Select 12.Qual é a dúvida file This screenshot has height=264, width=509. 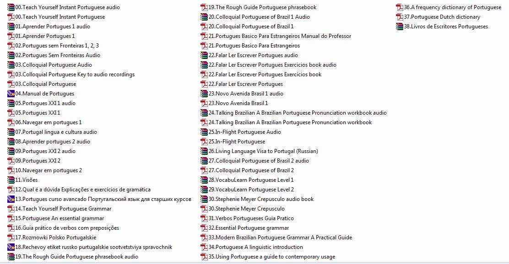[82, 190]
